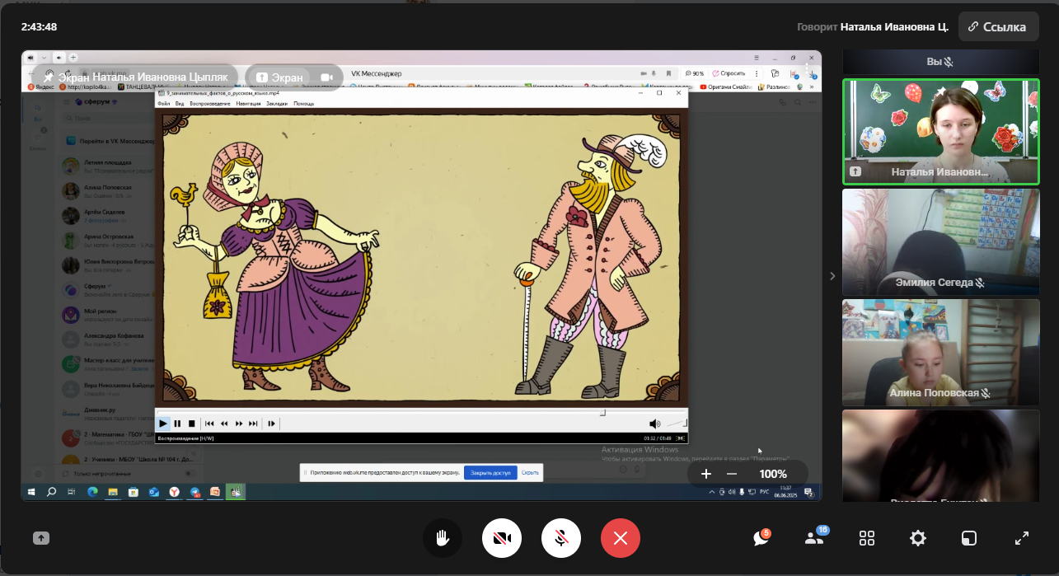Open the Воспроизведение menu in player
The image size is (1059, 576).
tap(209, 104)
